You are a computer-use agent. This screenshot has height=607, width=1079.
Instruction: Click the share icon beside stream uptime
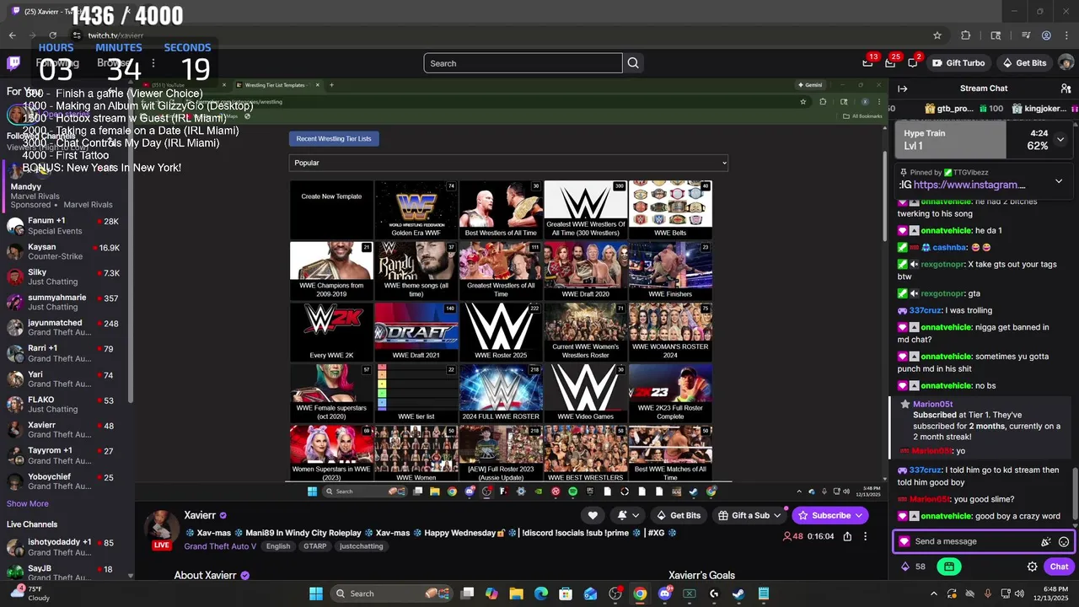click(x=847, y=536)
